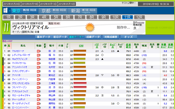Select the active 11R race button
The width and height of the screenshot is (175, 109).
[127, 17]
